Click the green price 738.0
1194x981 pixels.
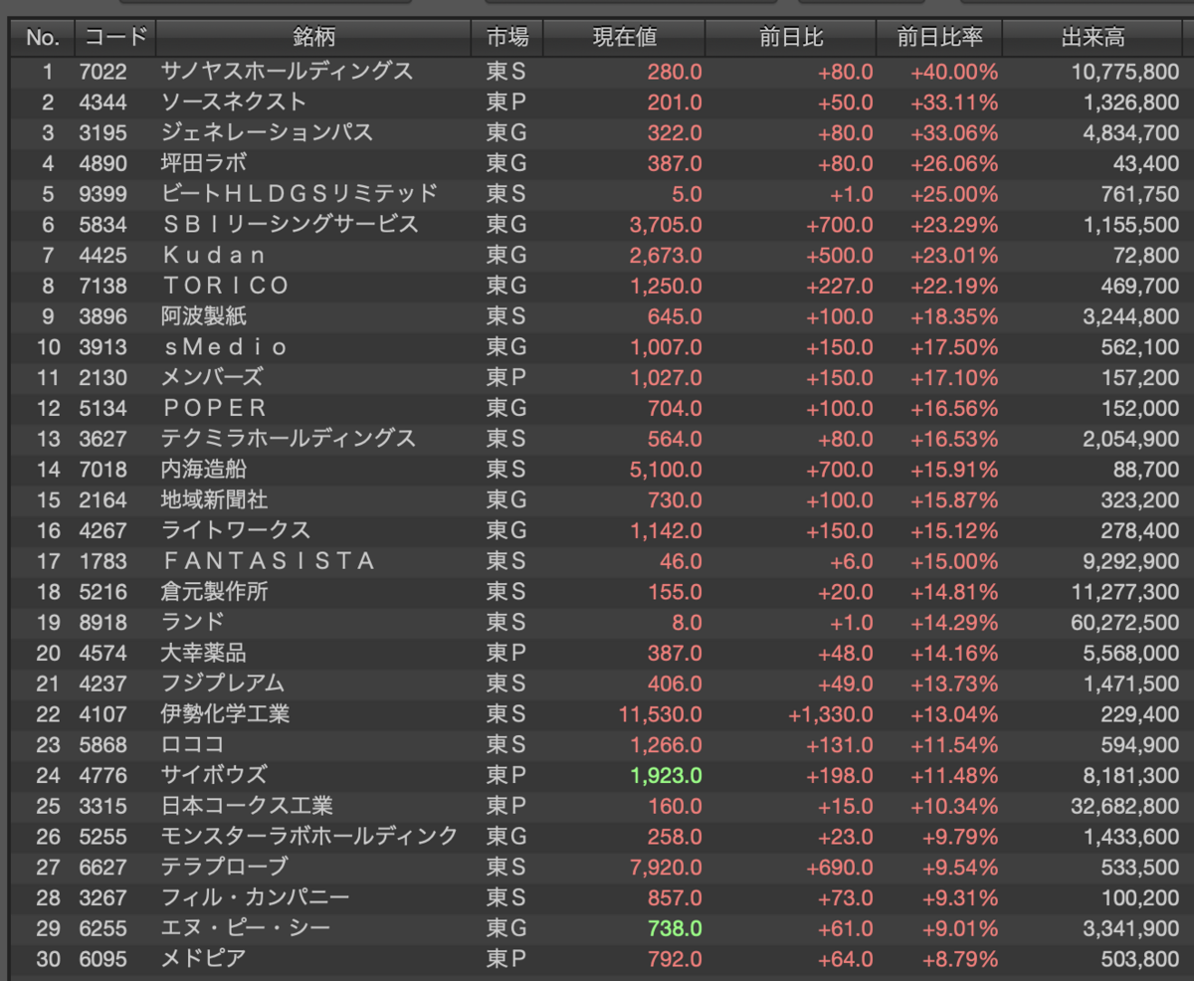[675, 928]
